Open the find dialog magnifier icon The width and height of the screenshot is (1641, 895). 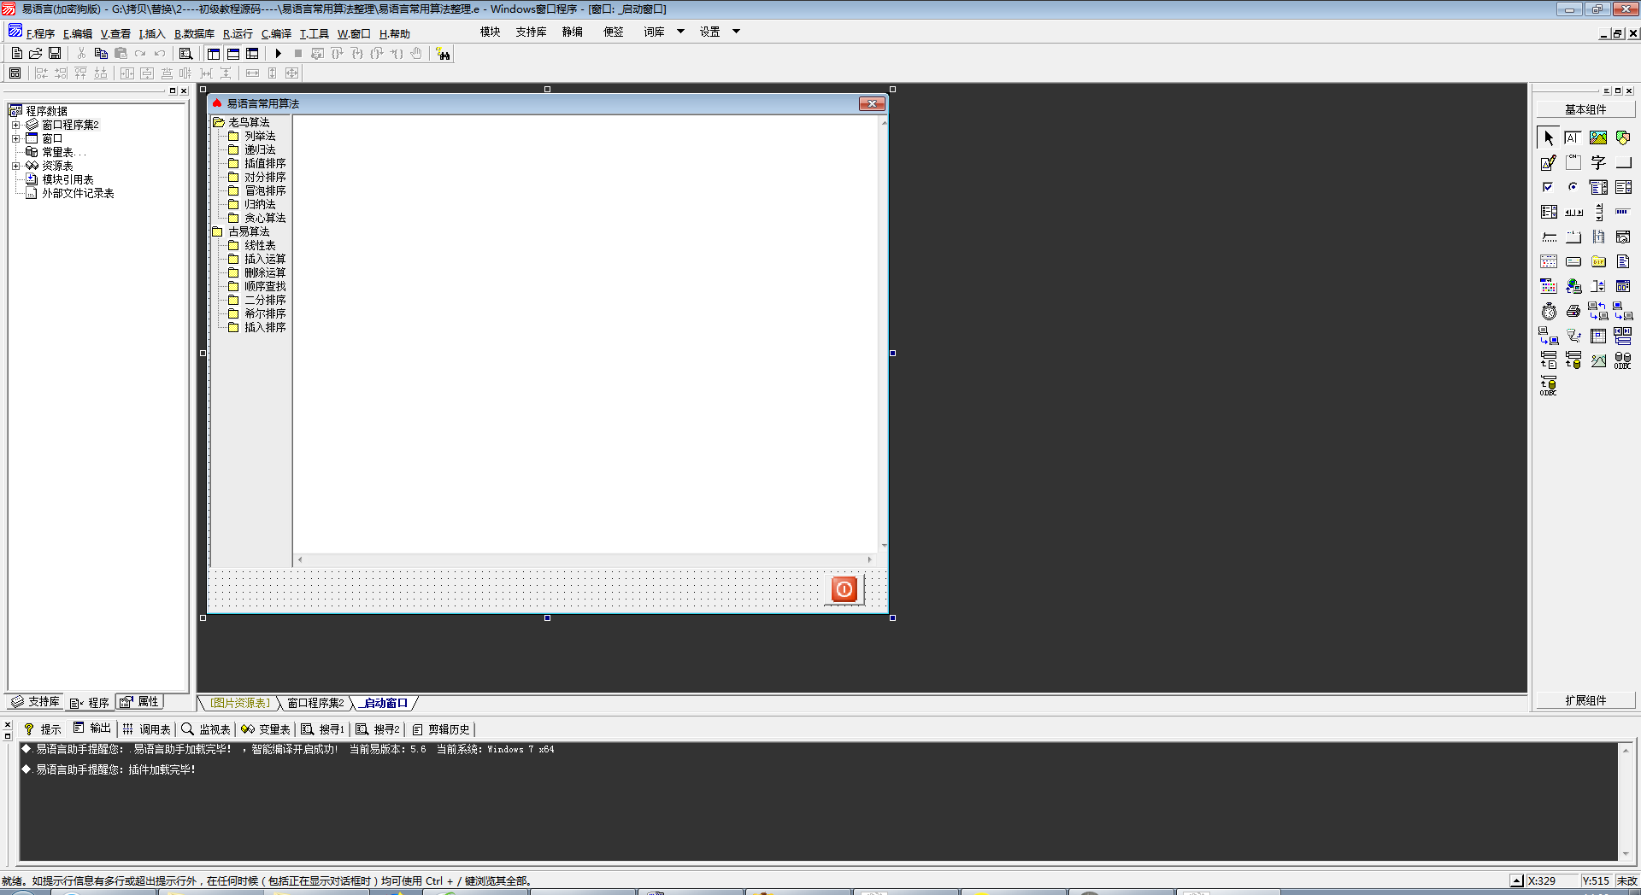(x=185, y=54)
